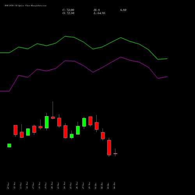Click the '25 Nov' date label
Viewport: 195px width, 195px height.
tap(71, 186)
